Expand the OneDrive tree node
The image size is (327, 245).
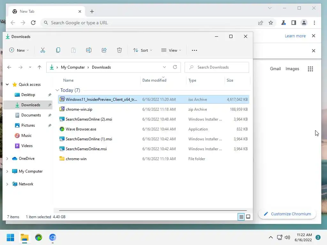point(7,159)
